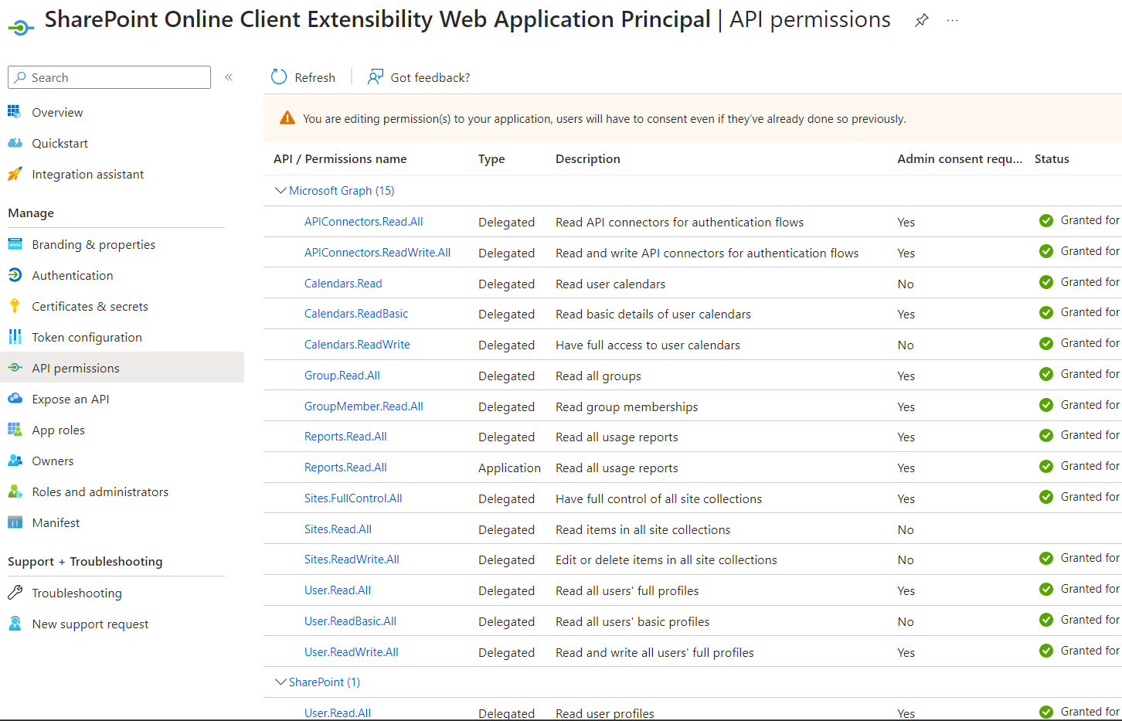Click the Refresh icon in toolbar

pyautogui.click(x=279, y=77)
